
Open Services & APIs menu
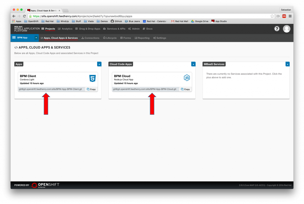point(114,29)
